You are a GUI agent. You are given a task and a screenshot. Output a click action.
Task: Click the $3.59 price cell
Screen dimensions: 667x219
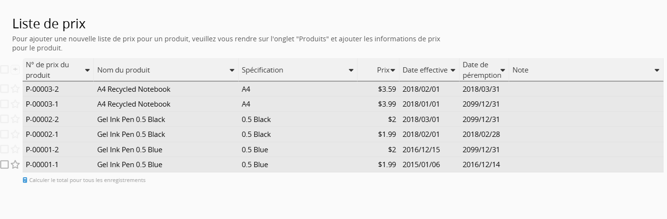pos(387,89)
